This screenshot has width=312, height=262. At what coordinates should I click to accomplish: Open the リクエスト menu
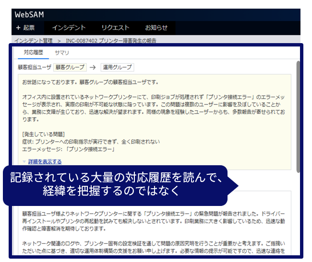point(115,28)
